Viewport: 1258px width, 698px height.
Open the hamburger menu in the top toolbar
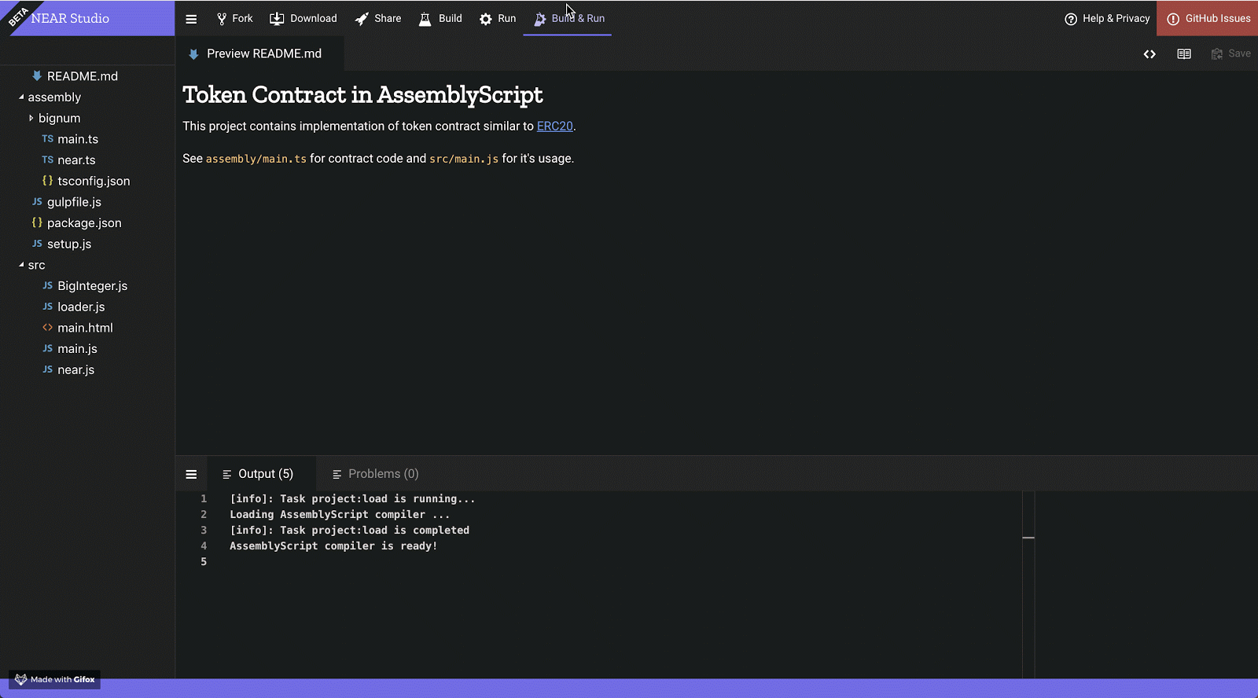[x=191, y=19]
